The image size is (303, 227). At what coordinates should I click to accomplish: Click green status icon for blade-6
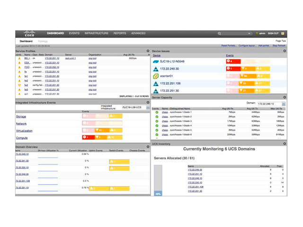(x=157, y=134)
